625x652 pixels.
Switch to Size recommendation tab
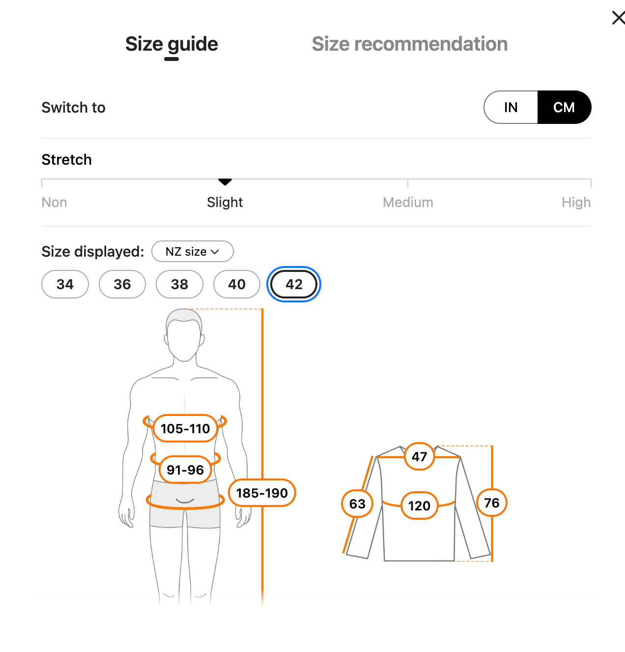pos(409,44)
